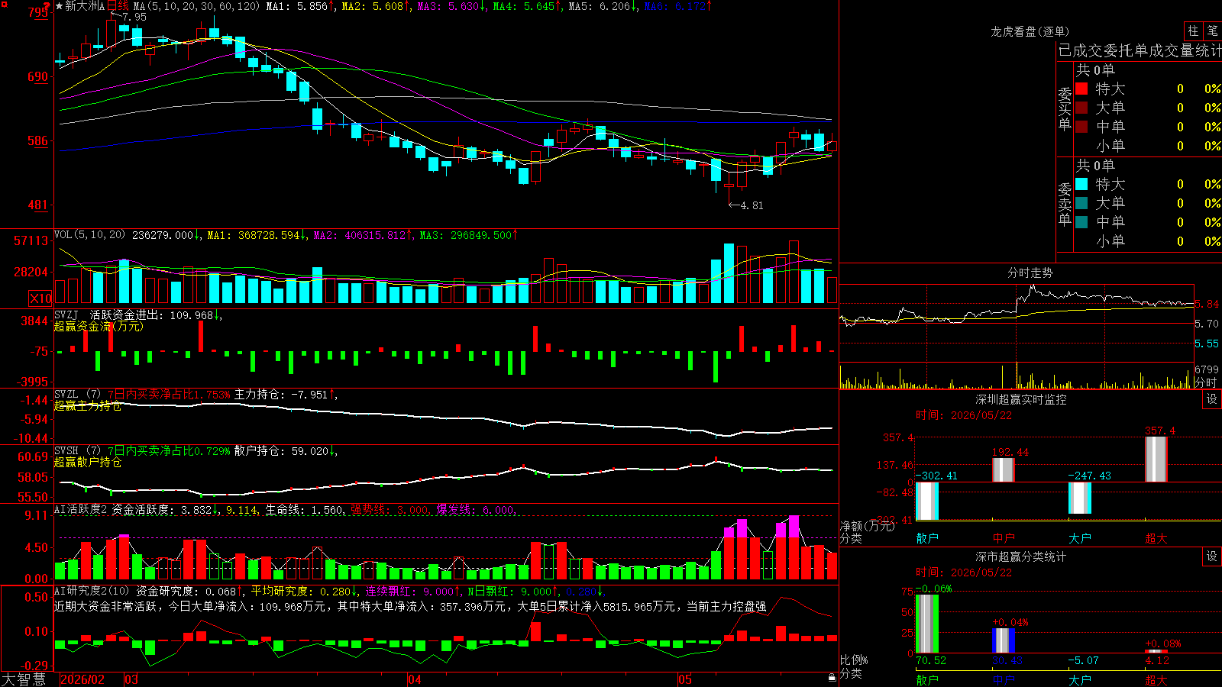Click the 强势线: 3.000 label
1222x687 pixels.
click(x=390, y=509)
